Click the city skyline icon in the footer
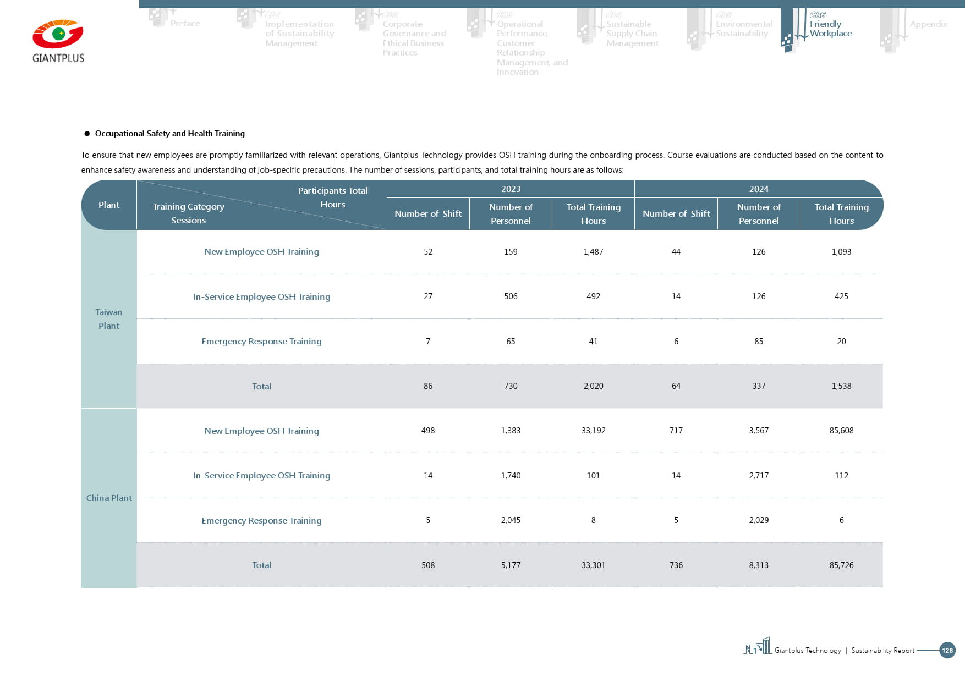The width and height of the screenshot is (965, 682). (758, 646)
